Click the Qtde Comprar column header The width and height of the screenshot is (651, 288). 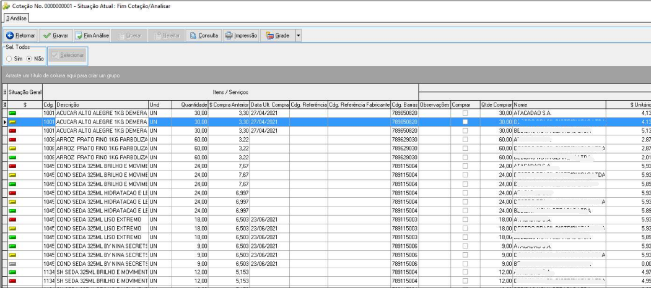[497, 104]
